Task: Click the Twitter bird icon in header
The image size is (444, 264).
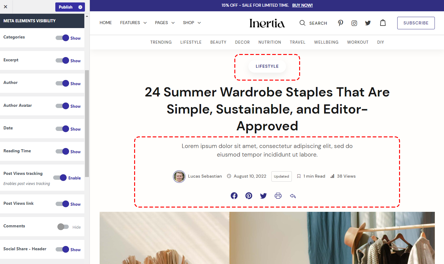Action: (x=368, y=23)
